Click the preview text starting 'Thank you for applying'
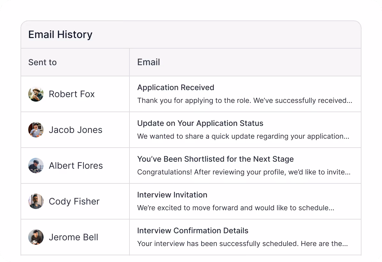 click(x=245, y=101)
